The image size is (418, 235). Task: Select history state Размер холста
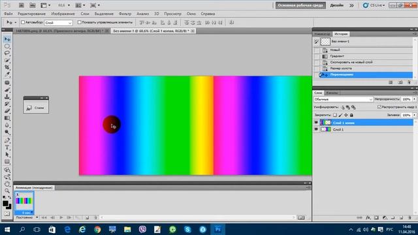363,68
